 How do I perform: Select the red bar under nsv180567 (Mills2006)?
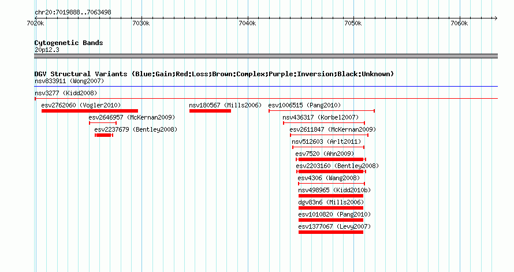click(210, 111)
